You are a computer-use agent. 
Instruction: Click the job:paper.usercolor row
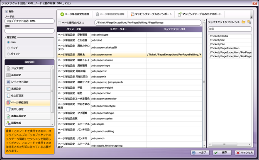point(129,99)
